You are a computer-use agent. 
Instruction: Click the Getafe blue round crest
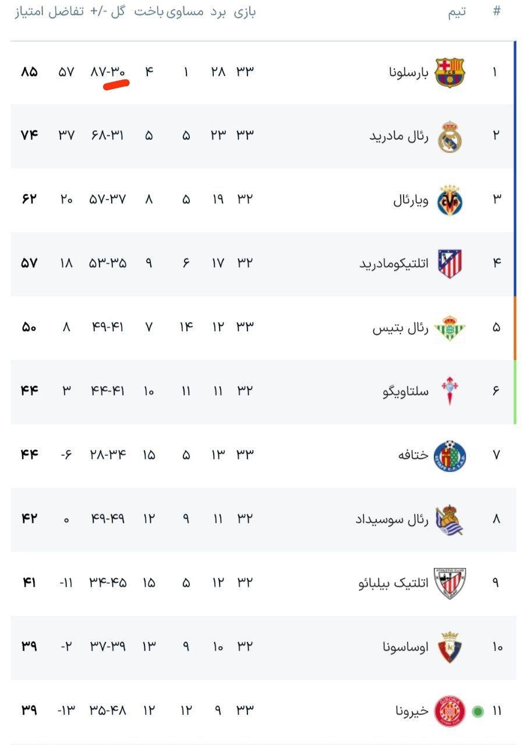[450, 455]
